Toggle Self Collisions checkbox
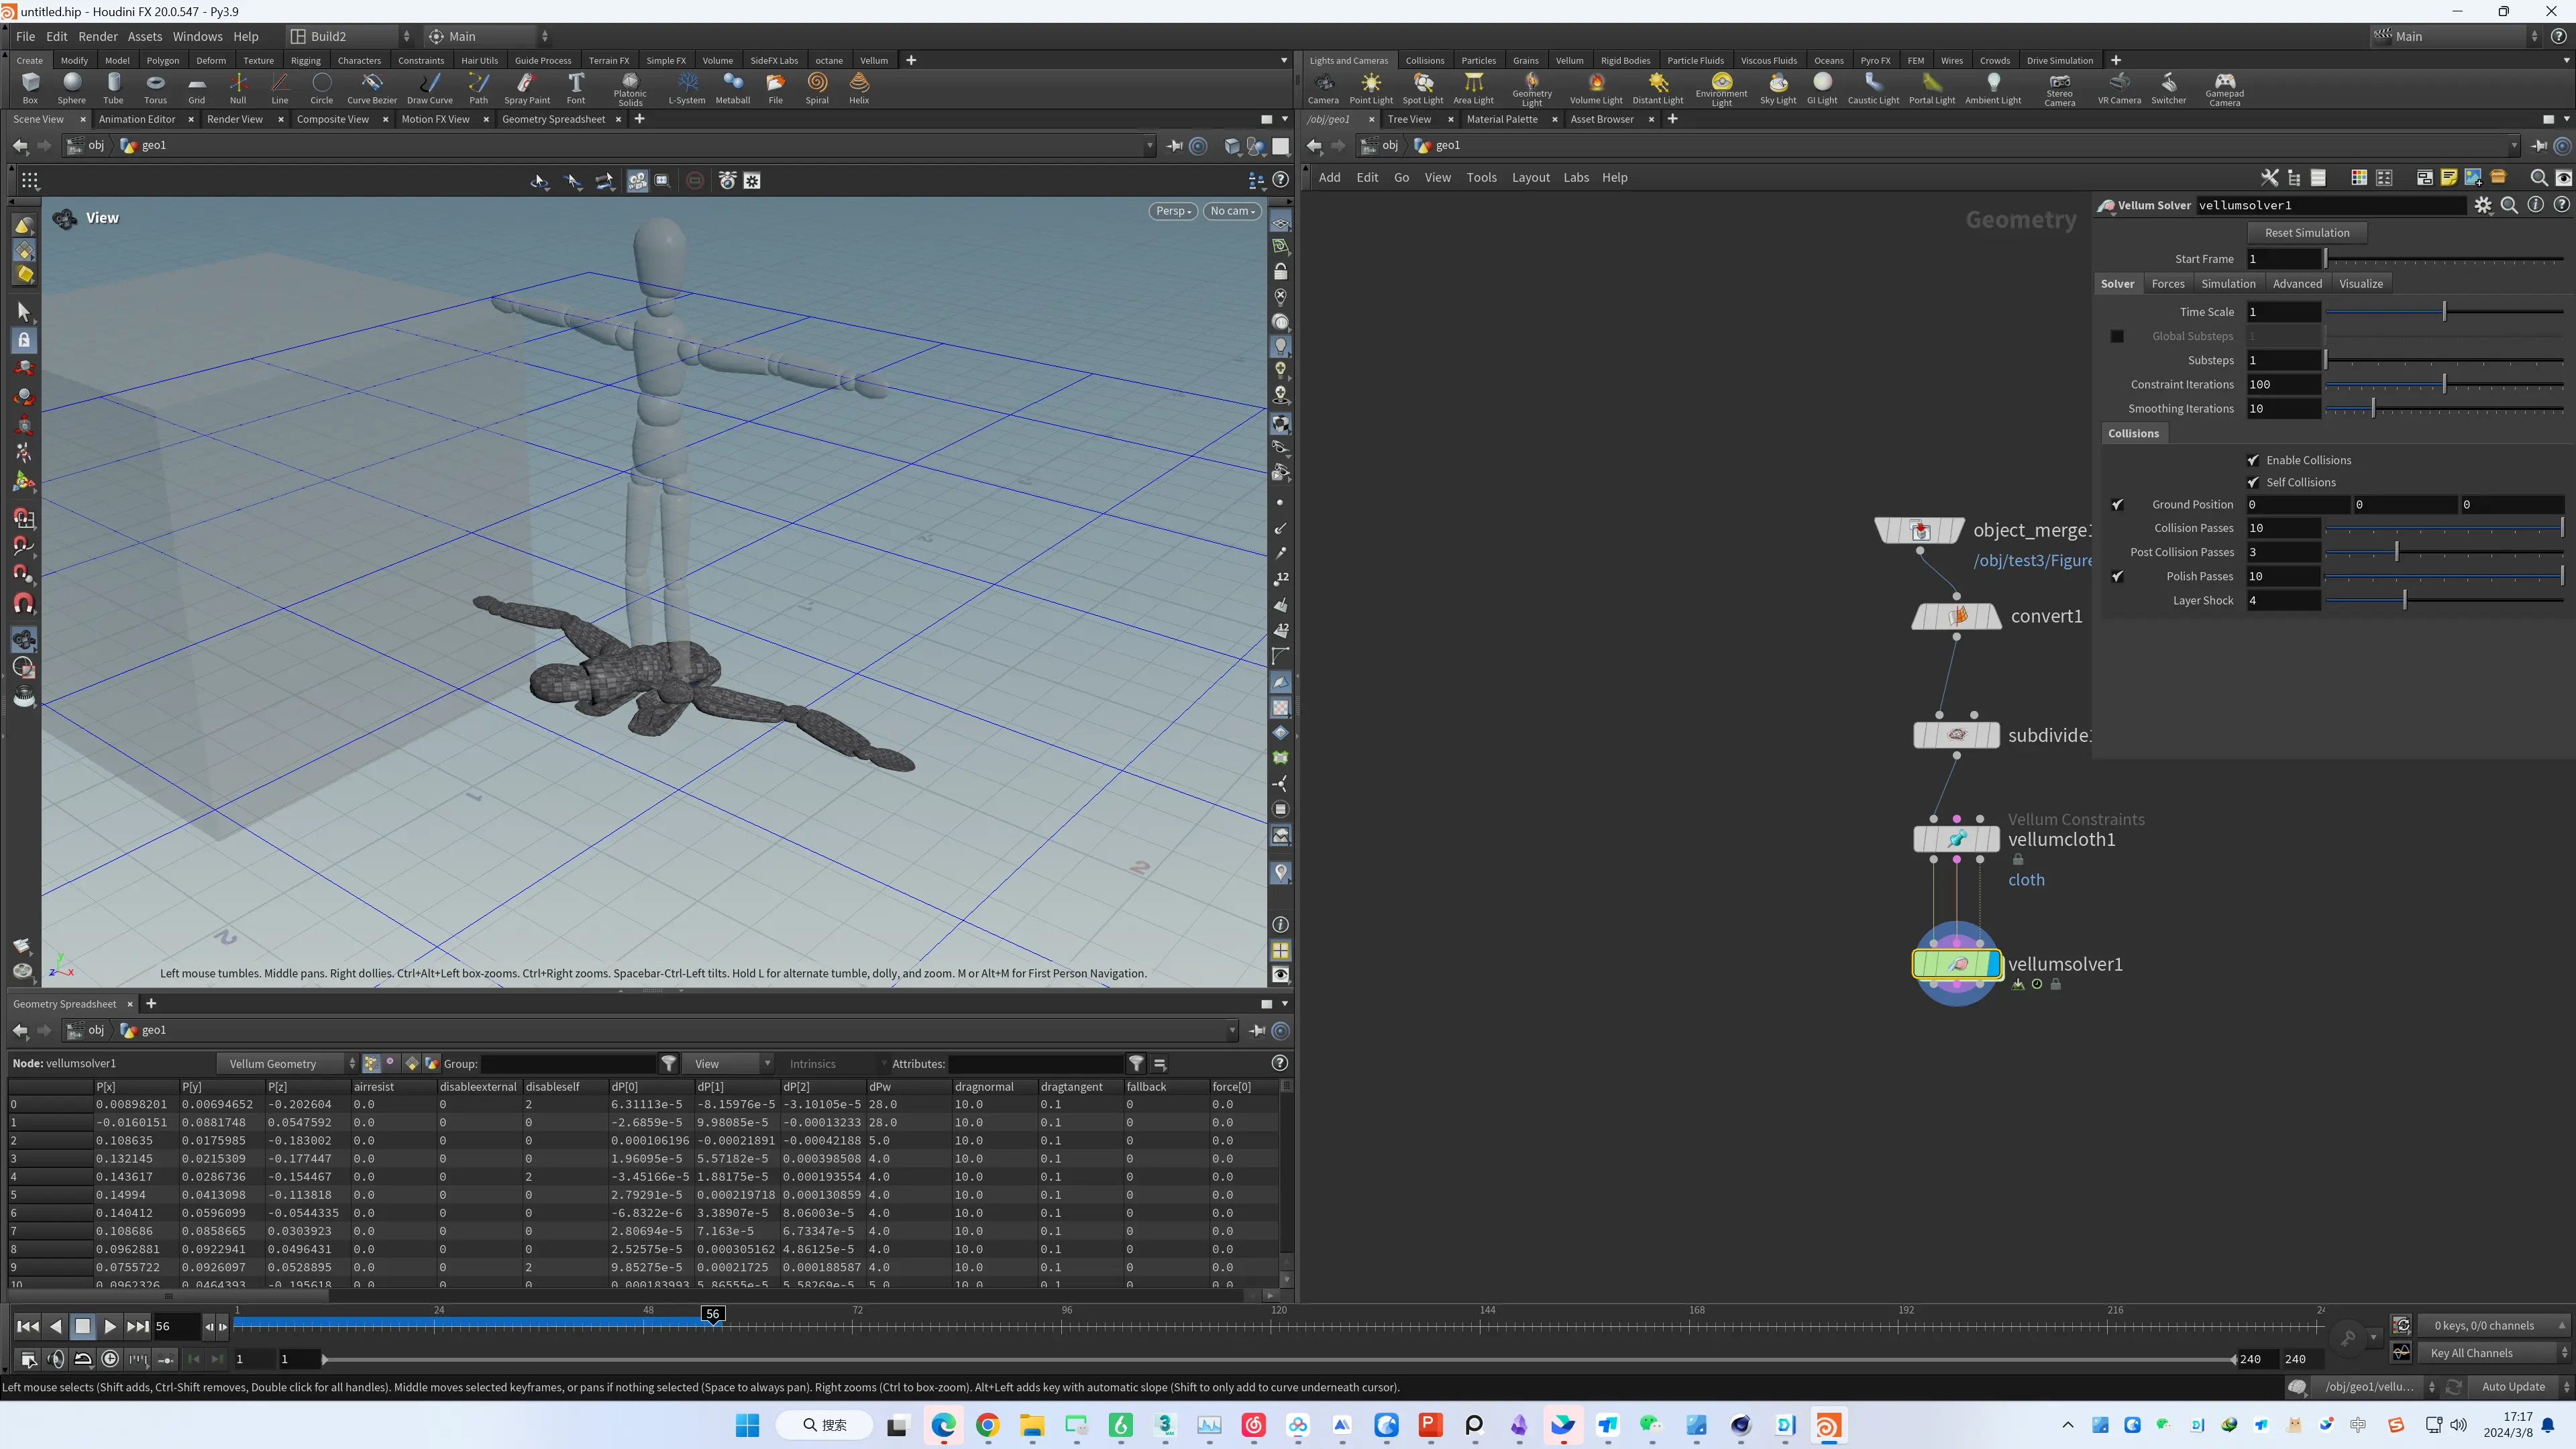Image resolution: width=2576 pixels, height=1449 pixels. [2253, 482]
